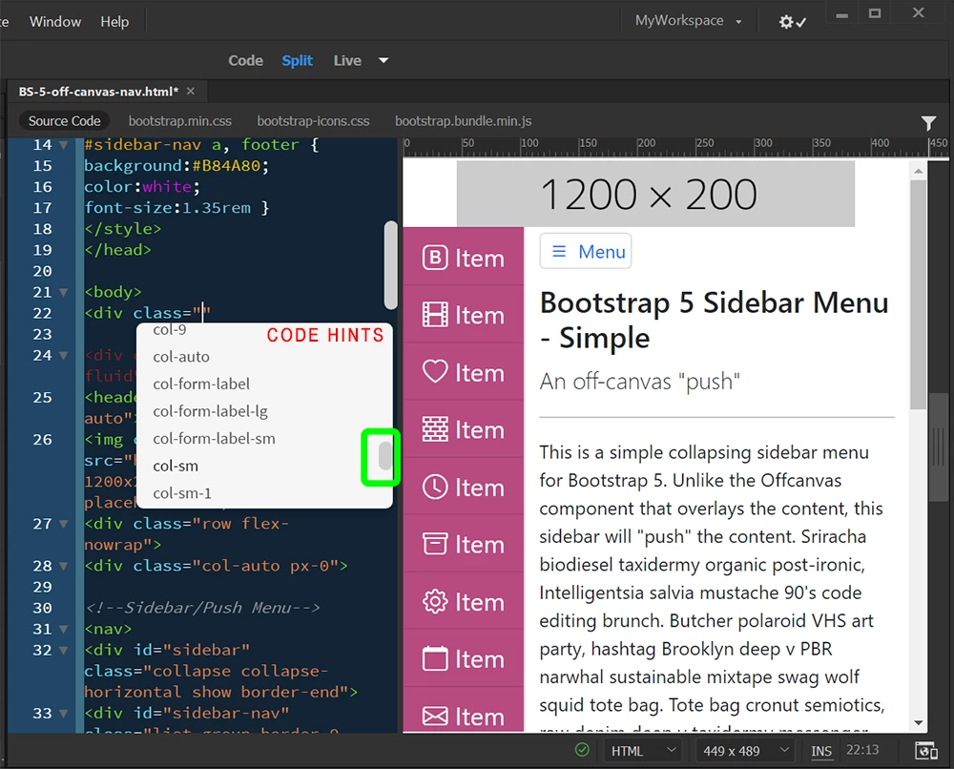Select the Source Code related file button

(65, 121)
